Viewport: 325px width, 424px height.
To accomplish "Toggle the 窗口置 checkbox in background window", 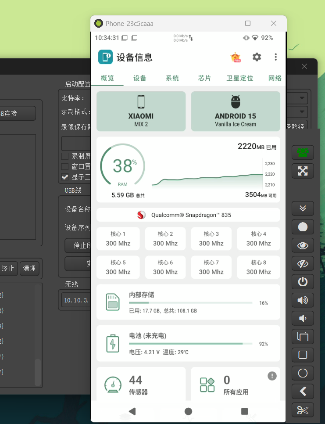I will click(65, 166).
